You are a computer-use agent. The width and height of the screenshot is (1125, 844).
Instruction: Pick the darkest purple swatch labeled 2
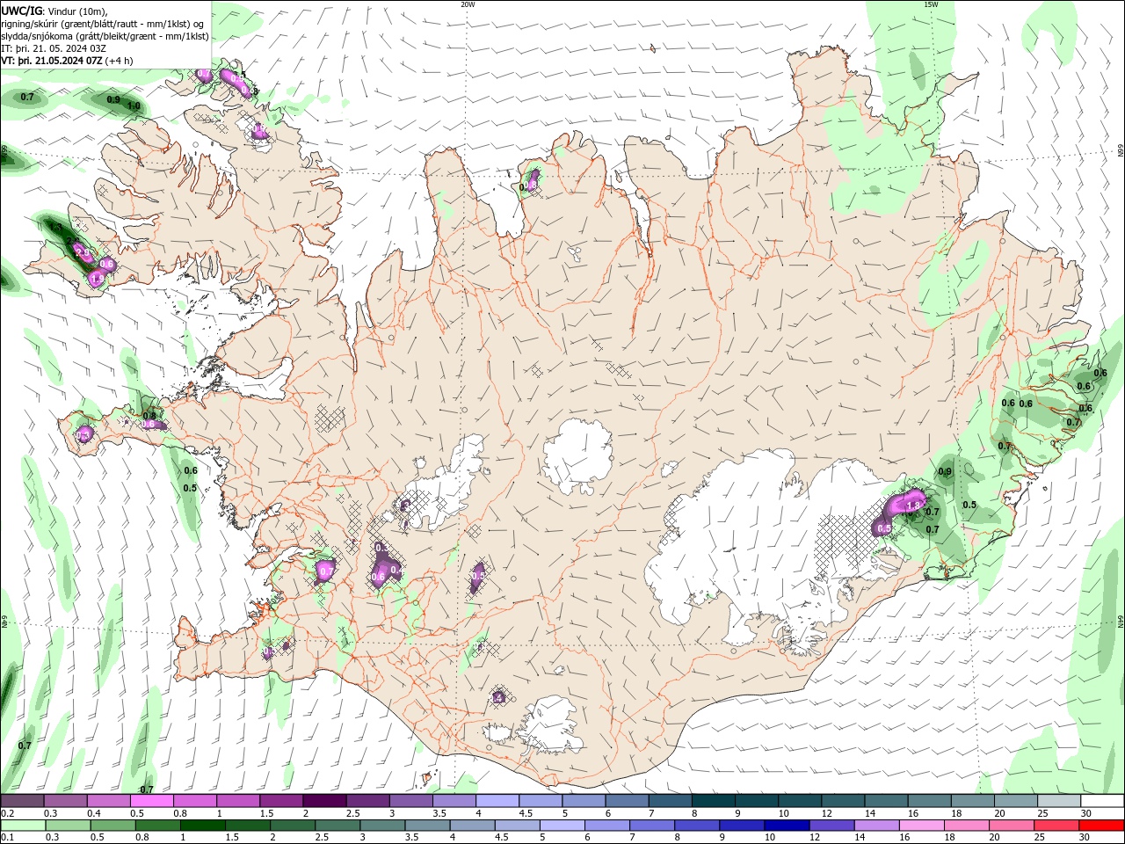tap(324, 801)
